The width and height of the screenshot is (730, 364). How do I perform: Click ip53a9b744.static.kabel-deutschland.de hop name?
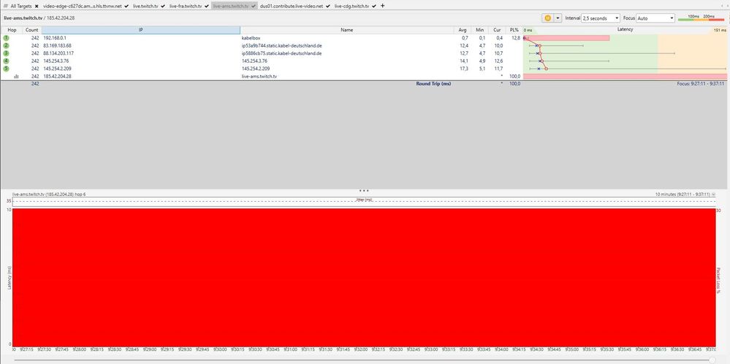click(282, 45)
